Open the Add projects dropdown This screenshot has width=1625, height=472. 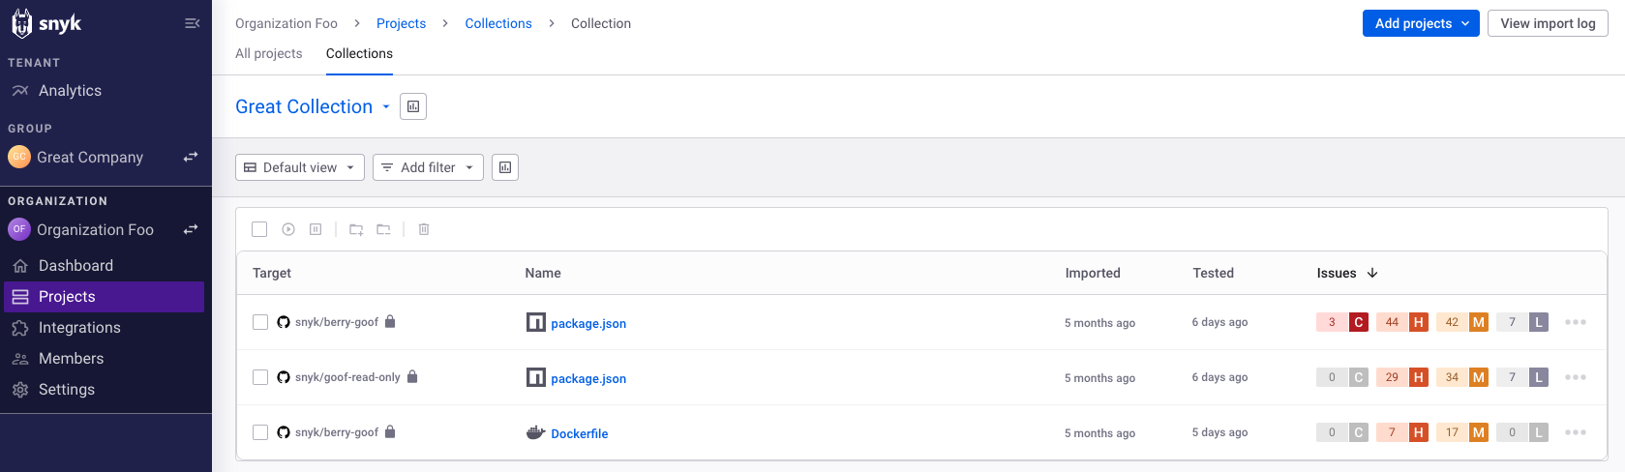click(1421, 23)
